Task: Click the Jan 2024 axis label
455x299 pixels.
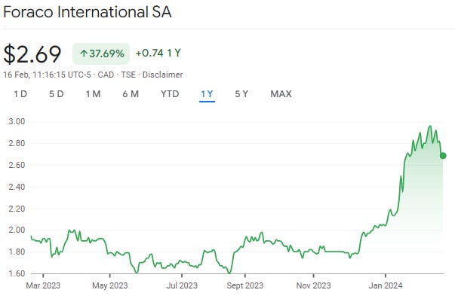Action: click(386, 285)
